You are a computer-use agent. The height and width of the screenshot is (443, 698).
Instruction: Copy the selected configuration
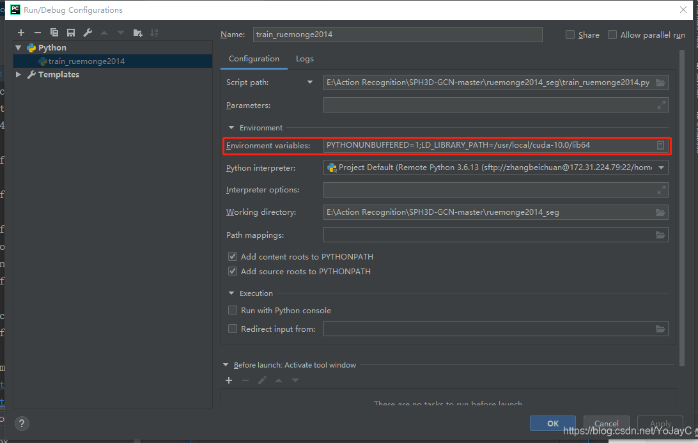tap(54, 32)
